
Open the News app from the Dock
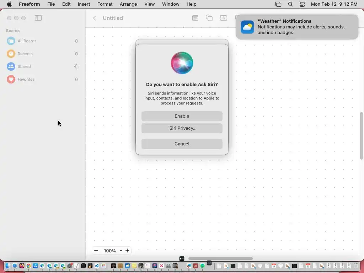point(162,266)
